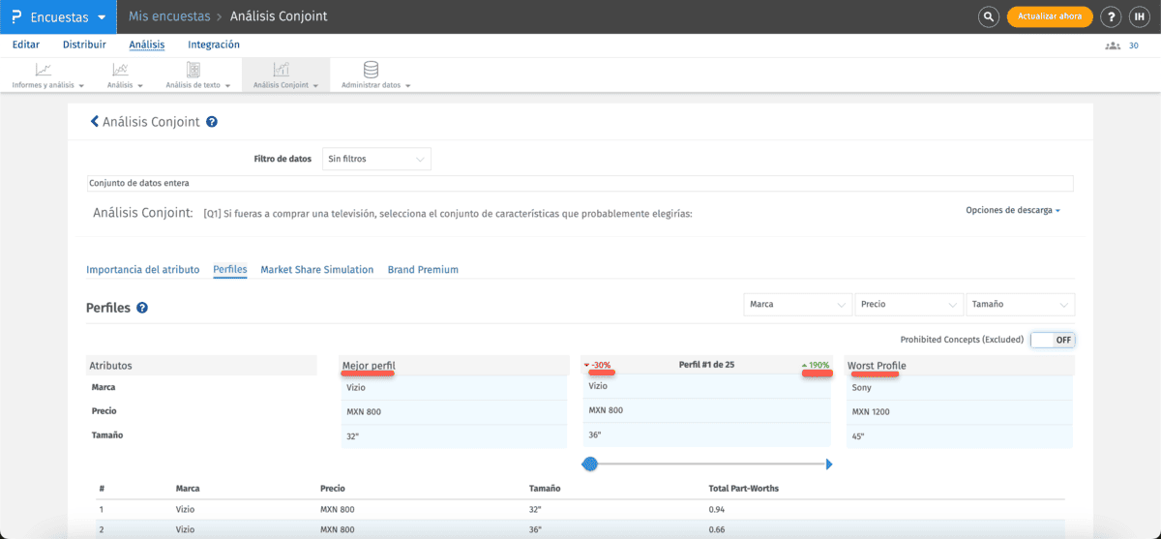The width and height of the screenshot is (1161, 539).
Task: Click the back arrow before Análisis Conjoint
Action: [95, 122]
